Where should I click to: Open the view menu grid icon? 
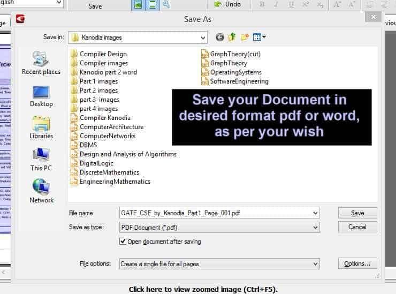click(259, 37)
